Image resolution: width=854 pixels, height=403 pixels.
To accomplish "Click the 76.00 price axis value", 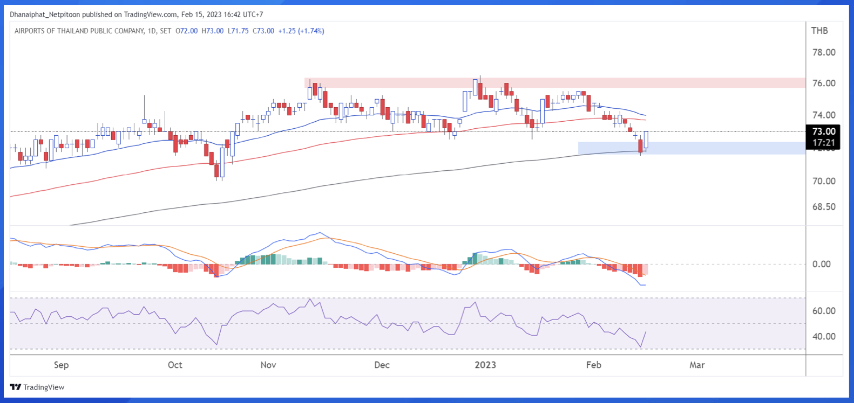I will [x=824, y=83].
